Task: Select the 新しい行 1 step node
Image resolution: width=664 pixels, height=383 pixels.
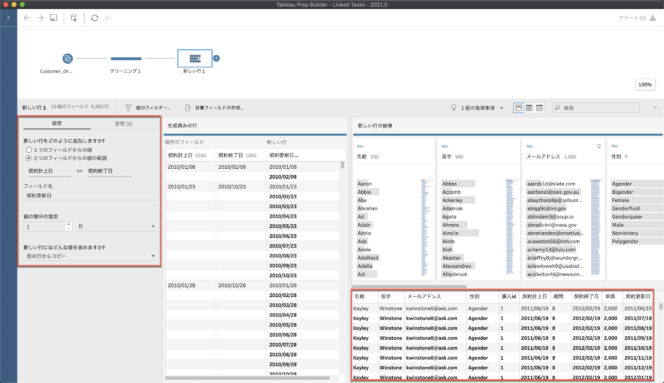Action: click(194, 58)
